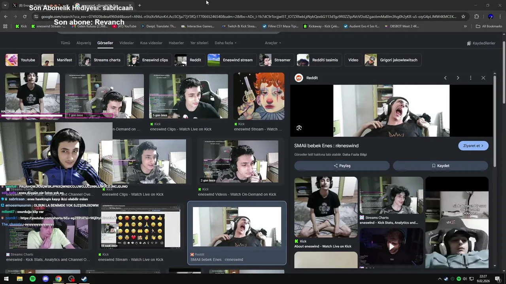Select the Manifest filter chip
This screenshot has width=506, height=284.
click(59, 60)
